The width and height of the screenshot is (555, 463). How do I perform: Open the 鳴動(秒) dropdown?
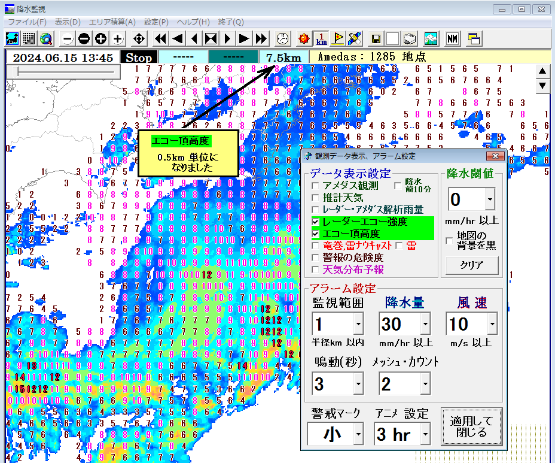359,383
